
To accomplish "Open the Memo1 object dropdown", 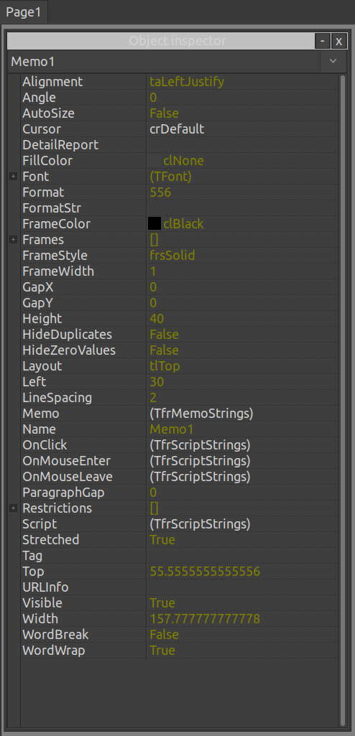I will (x=333, y=62).
